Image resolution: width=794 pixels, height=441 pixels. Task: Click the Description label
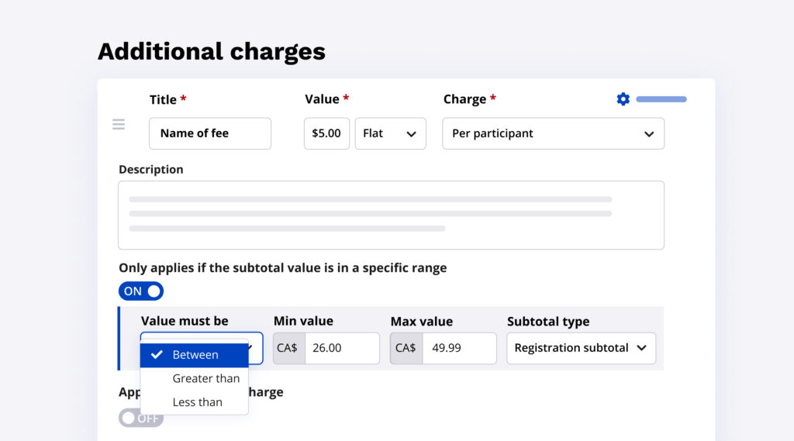(150, 169)
